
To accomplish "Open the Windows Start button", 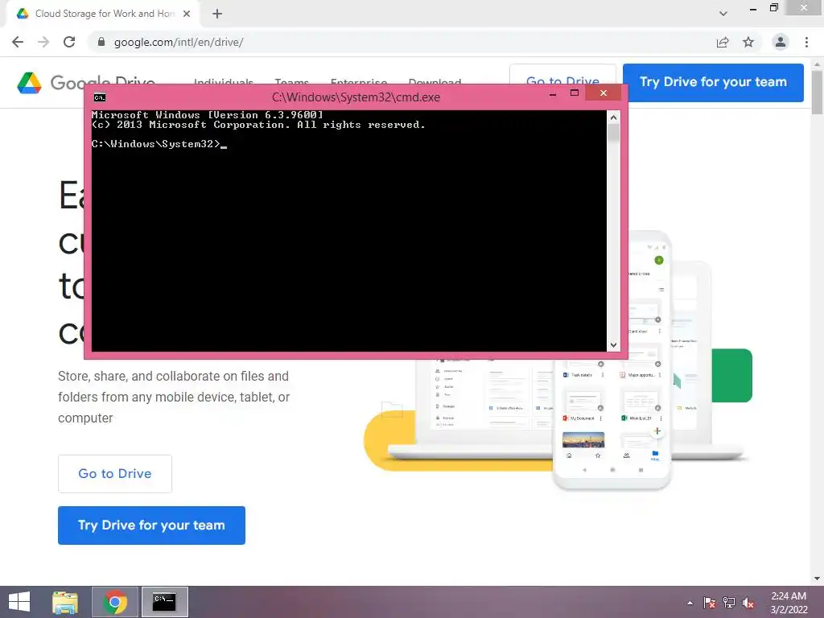I will coord(19,602).
